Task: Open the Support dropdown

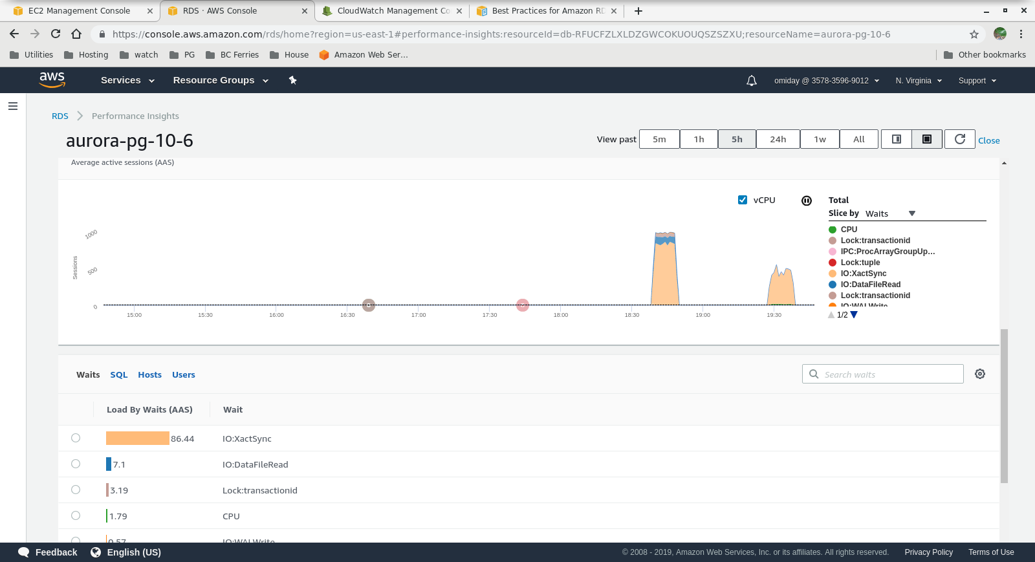Action: click(x=977, y=81)
